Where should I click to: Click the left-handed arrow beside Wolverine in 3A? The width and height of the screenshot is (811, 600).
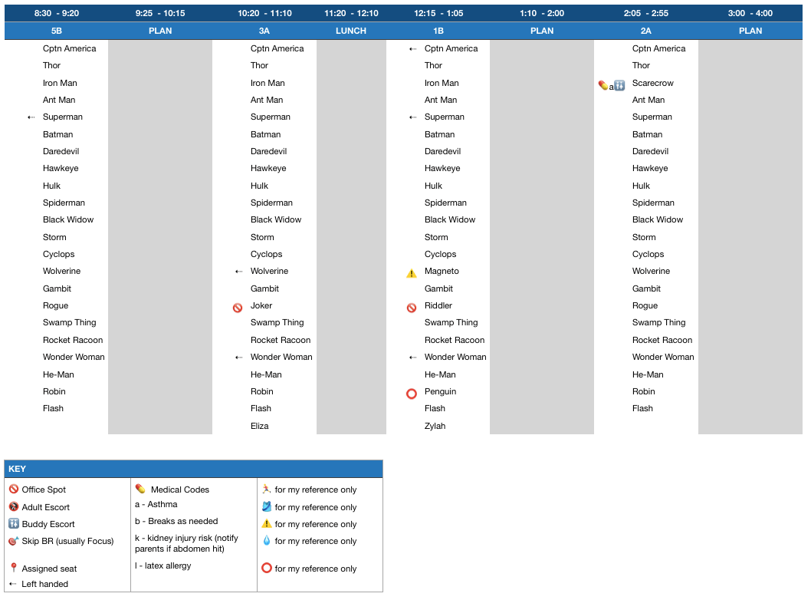click(238, 272)
